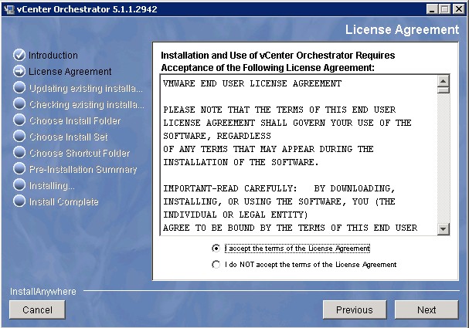Viewport: 469px width, 328px height.
Task: Select 'I do NOT accept' radio option
Action: pos(216,265)
